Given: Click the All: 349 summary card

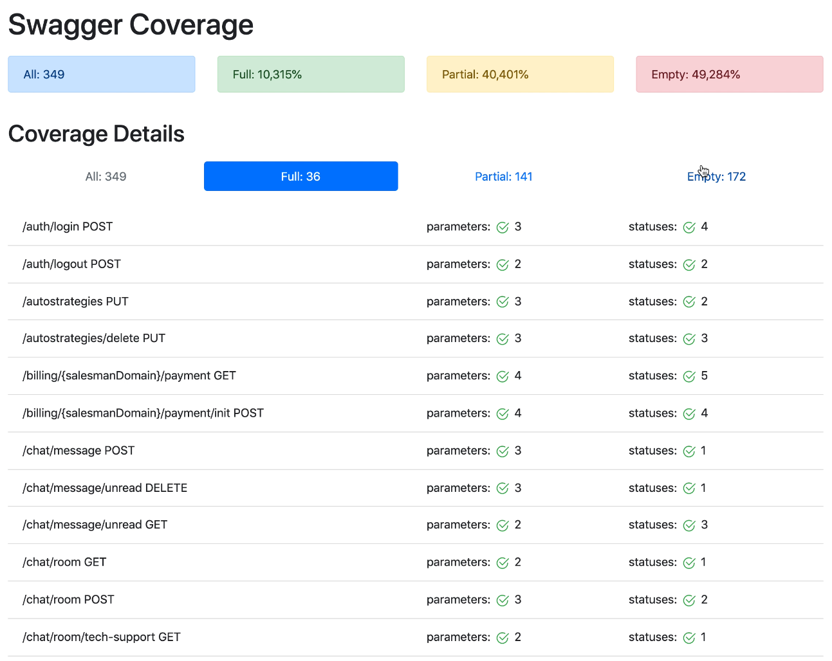Looking at the screenshot, I should (x=101, y=74).
